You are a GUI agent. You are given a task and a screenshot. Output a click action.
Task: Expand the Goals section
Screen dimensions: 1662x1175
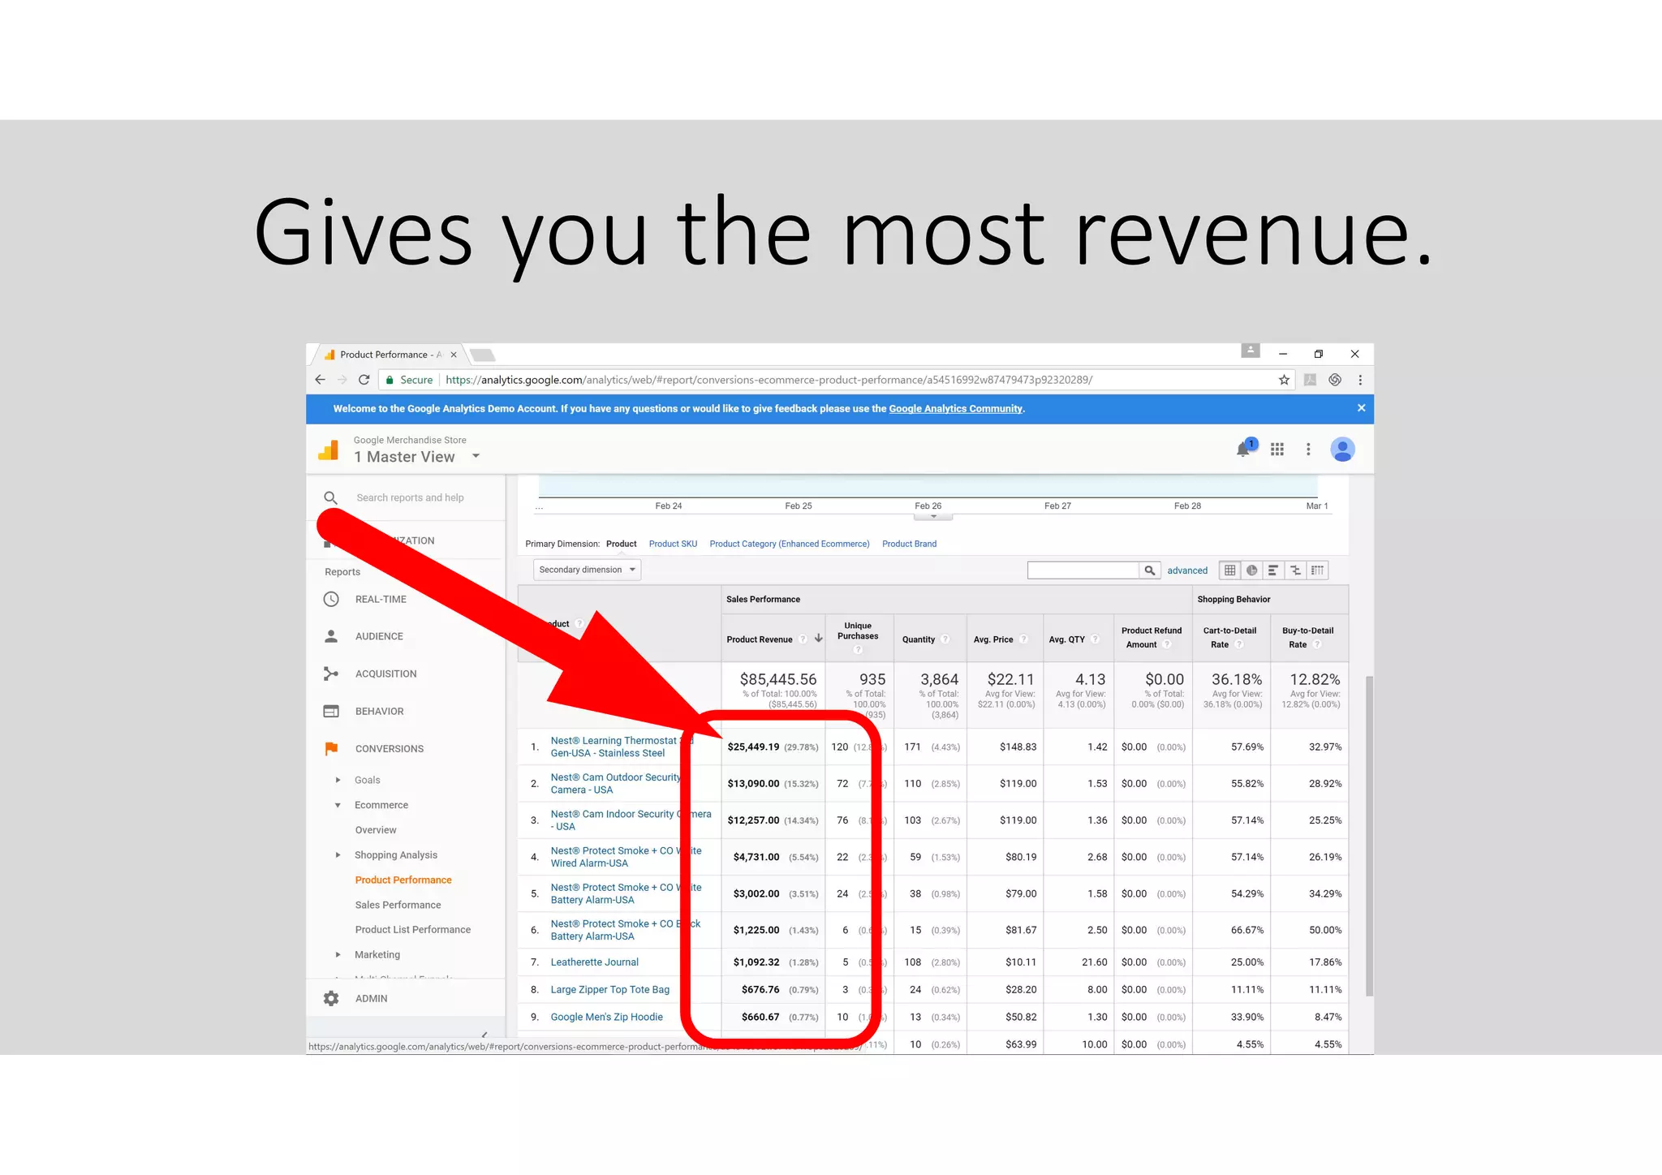338,780
